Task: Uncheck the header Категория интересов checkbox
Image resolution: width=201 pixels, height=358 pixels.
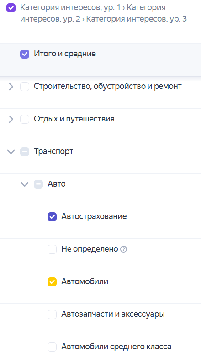Action: [11, 8]
